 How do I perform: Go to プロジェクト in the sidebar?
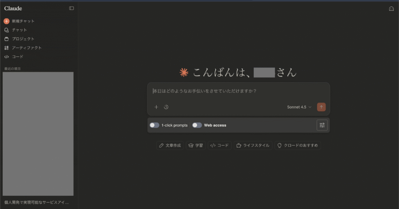point(23,39)
